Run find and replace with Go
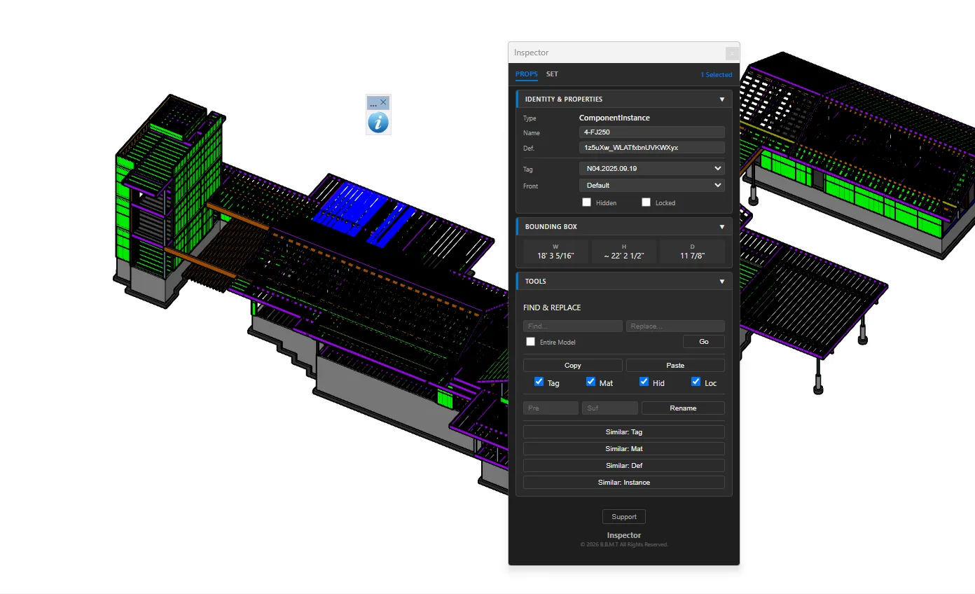This screenshot has height=594, width=975. [704, 342]
